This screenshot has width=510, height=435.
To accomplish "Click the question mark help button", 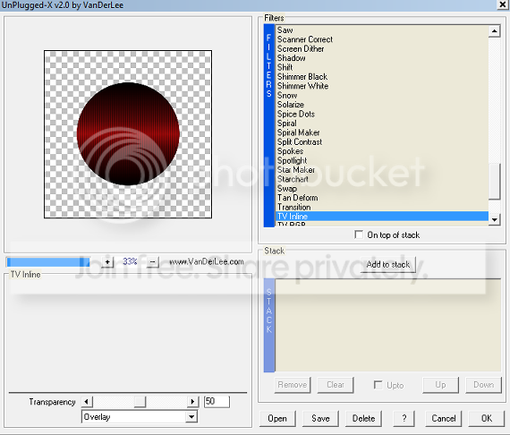I will tap(404, 418).
